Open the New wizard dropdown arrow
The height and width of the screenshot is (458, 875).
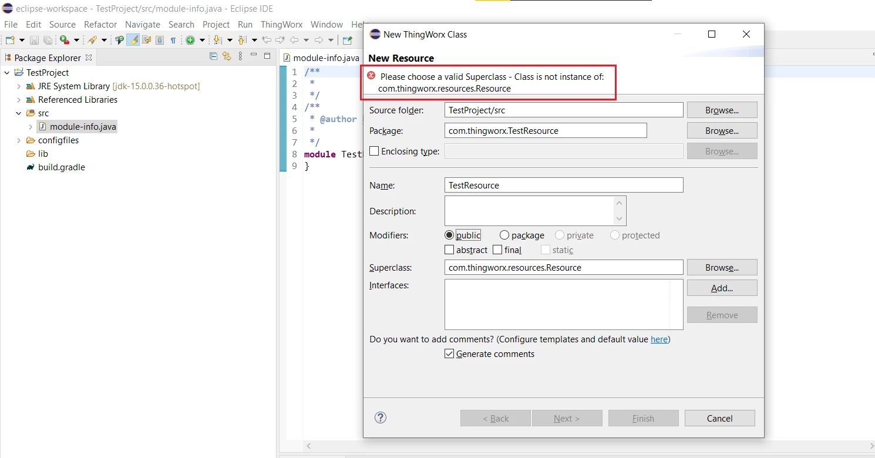(x=22, y=40)
